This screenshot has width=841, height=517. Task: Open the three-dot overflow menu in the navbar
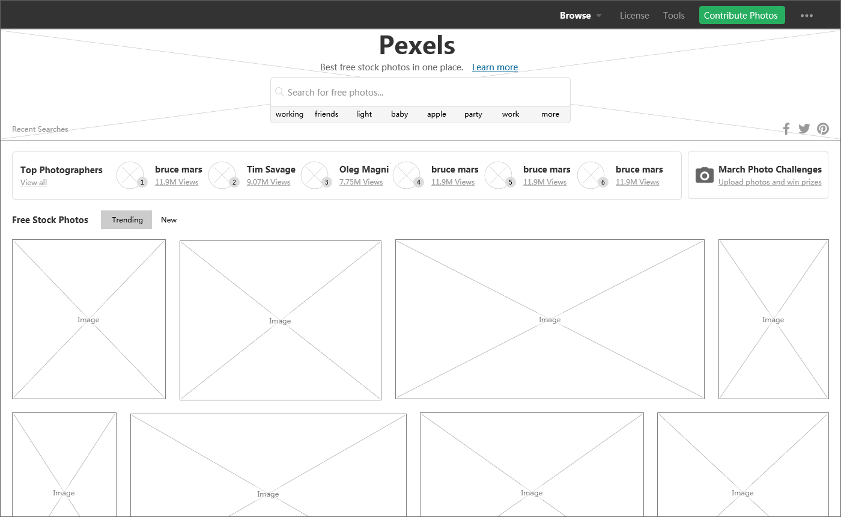[806, 15]
